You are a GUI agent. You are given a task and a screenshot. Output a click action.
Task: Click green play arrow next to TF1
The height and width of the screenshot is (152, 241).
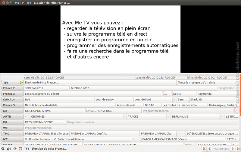pos(21,82)
